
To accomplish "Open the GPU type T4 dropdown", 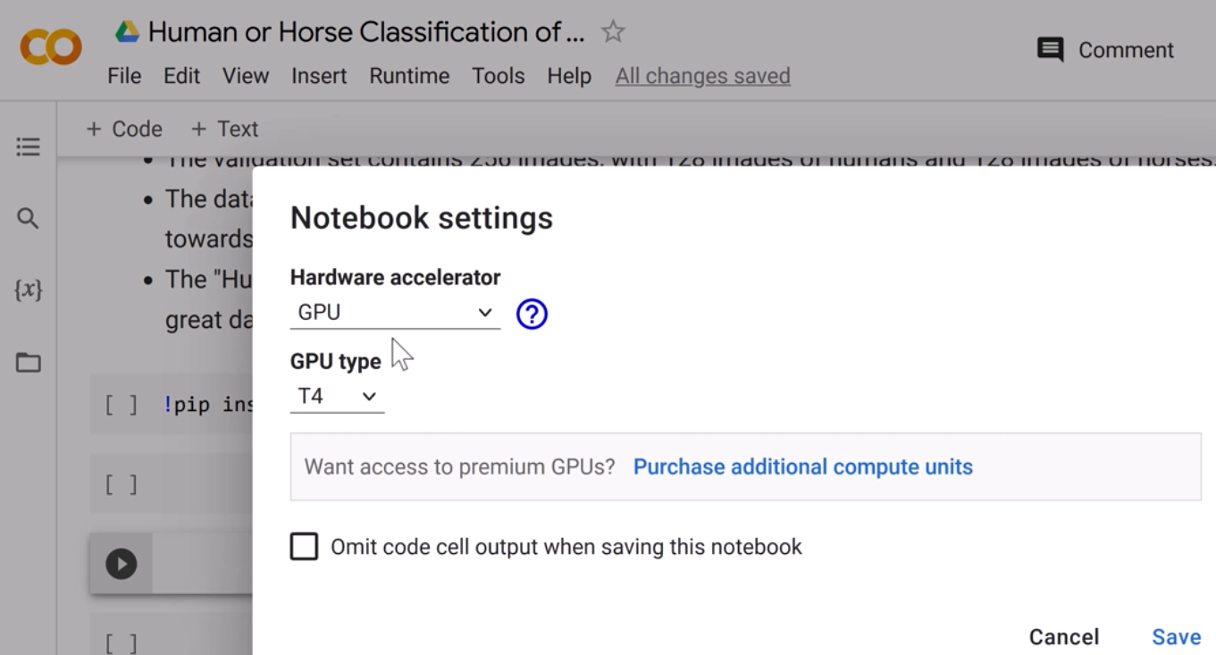I will 337,397.
